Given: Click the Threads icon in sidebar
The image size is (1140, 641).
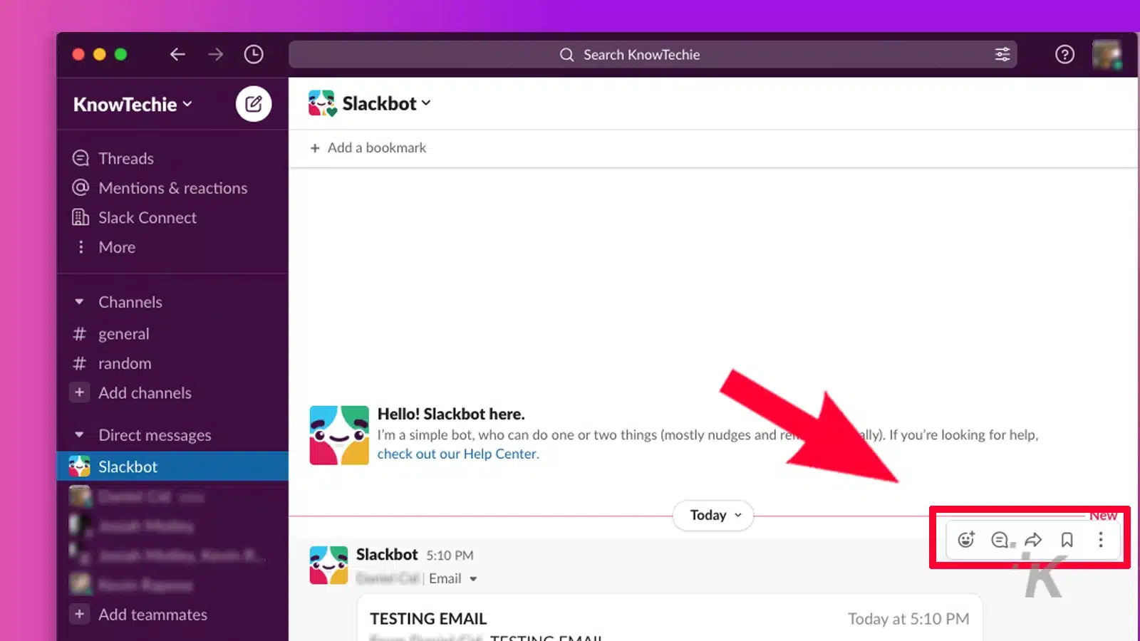Looking at the screenshot, I should (x=81, y=157).
